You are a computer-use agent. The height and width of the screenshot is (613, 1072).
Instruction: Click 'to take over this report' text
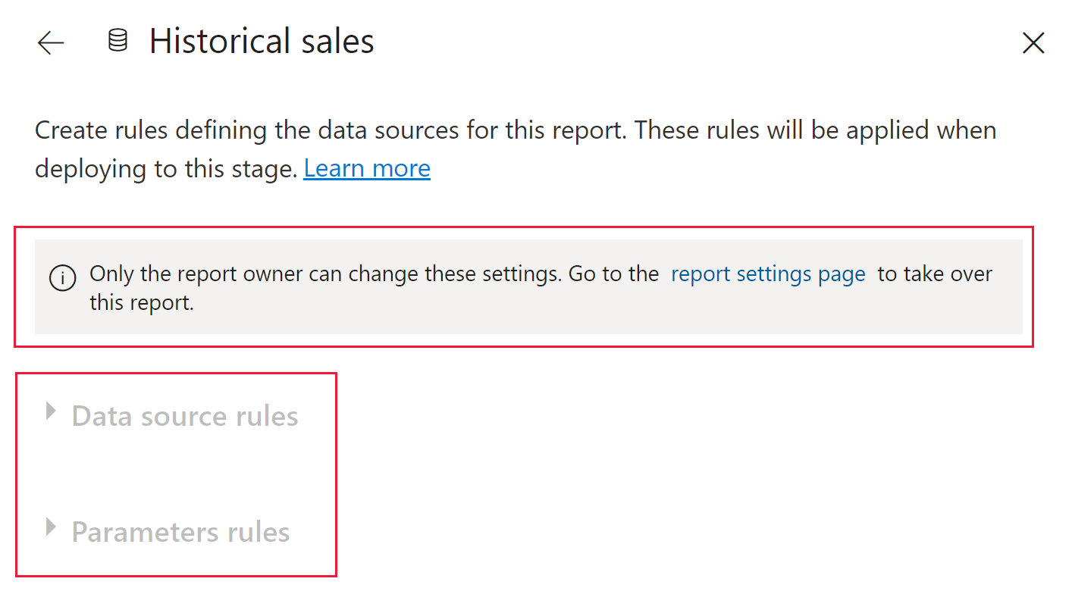934,274
